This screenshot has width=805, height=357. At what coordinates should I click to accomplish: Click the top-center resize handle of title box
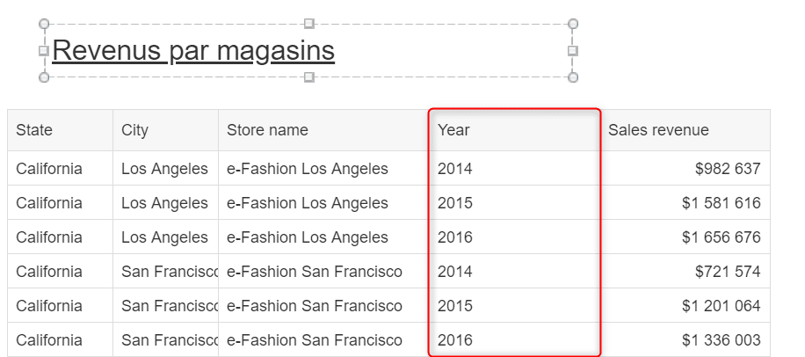(x=308, y=24)
